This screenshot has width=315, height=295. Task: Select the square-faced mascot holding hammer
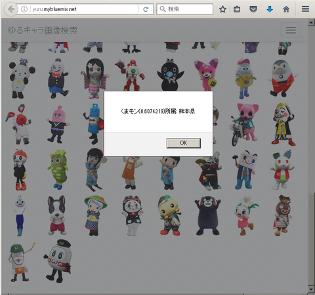click(245, 170)
